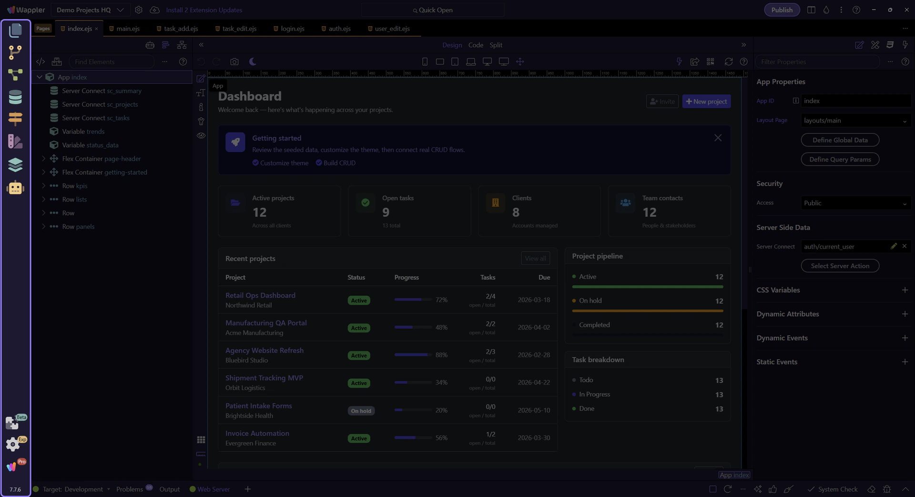Switch to the task_edit.ejs tab
Image resolution: width=915 pixels, height=497 pixels.
(239, 29)
